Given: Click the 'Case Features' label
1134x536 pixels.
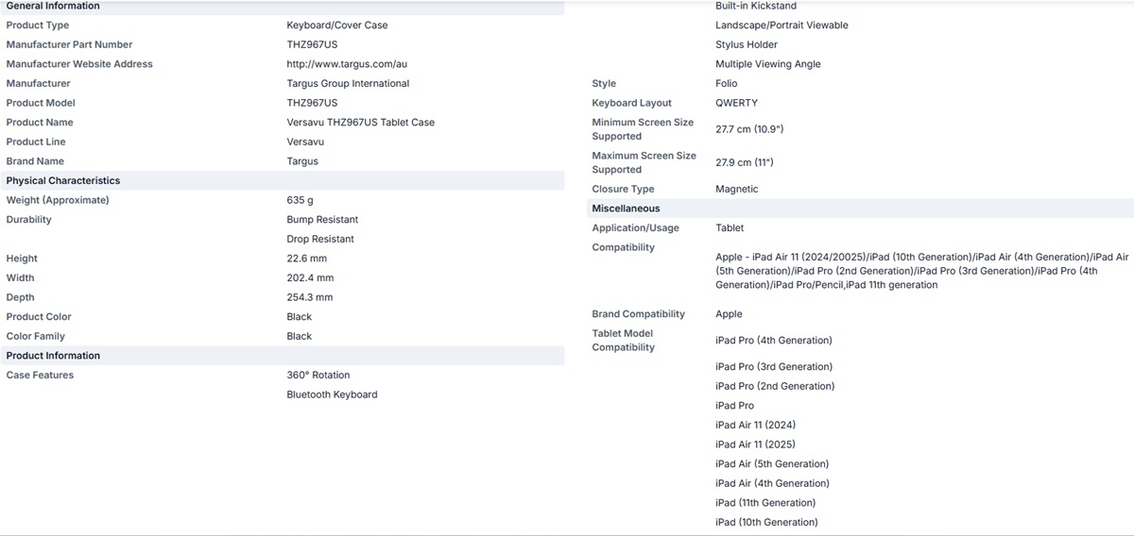Looking at the screenshot, I should click(40, 375).
